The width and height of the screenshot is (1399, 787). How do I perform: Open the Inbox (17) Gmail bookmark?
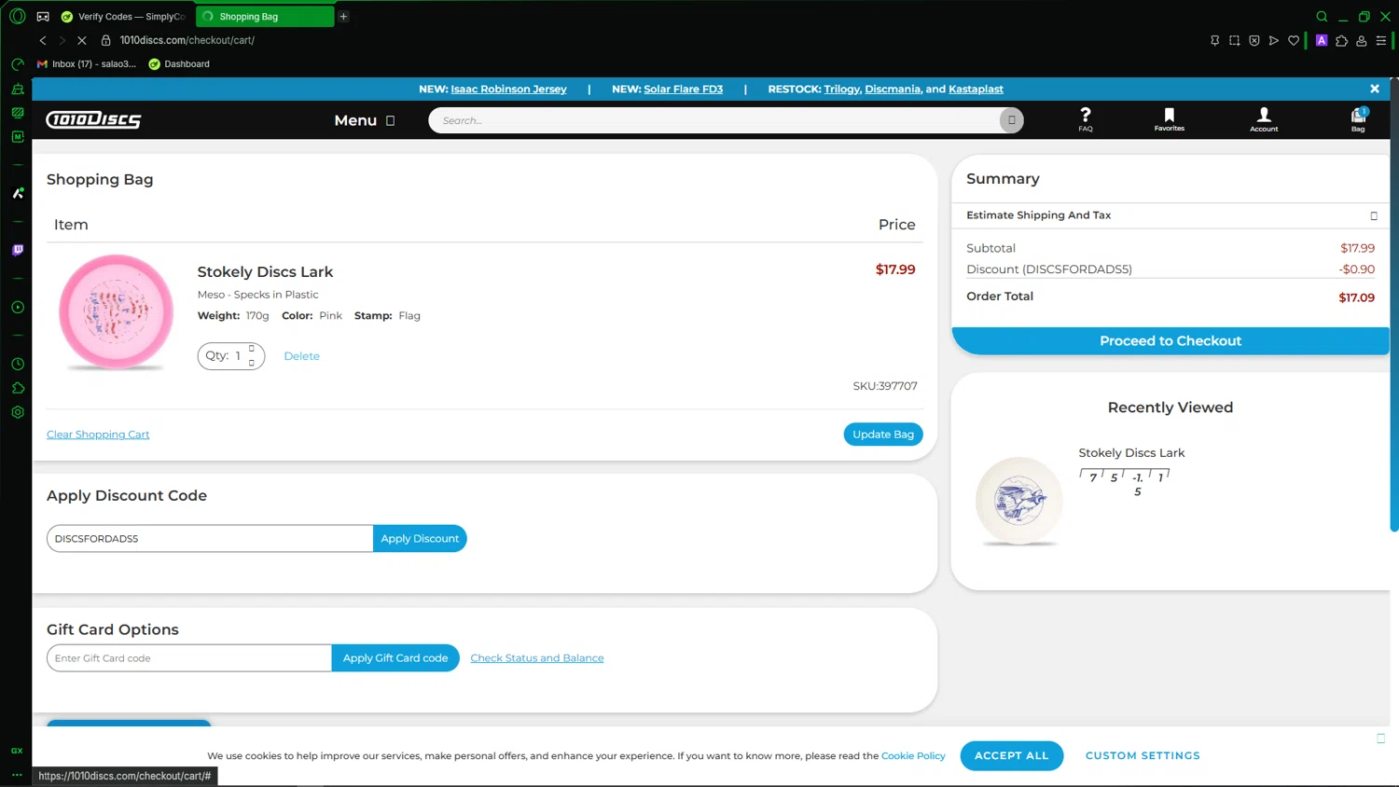(86, 63)
